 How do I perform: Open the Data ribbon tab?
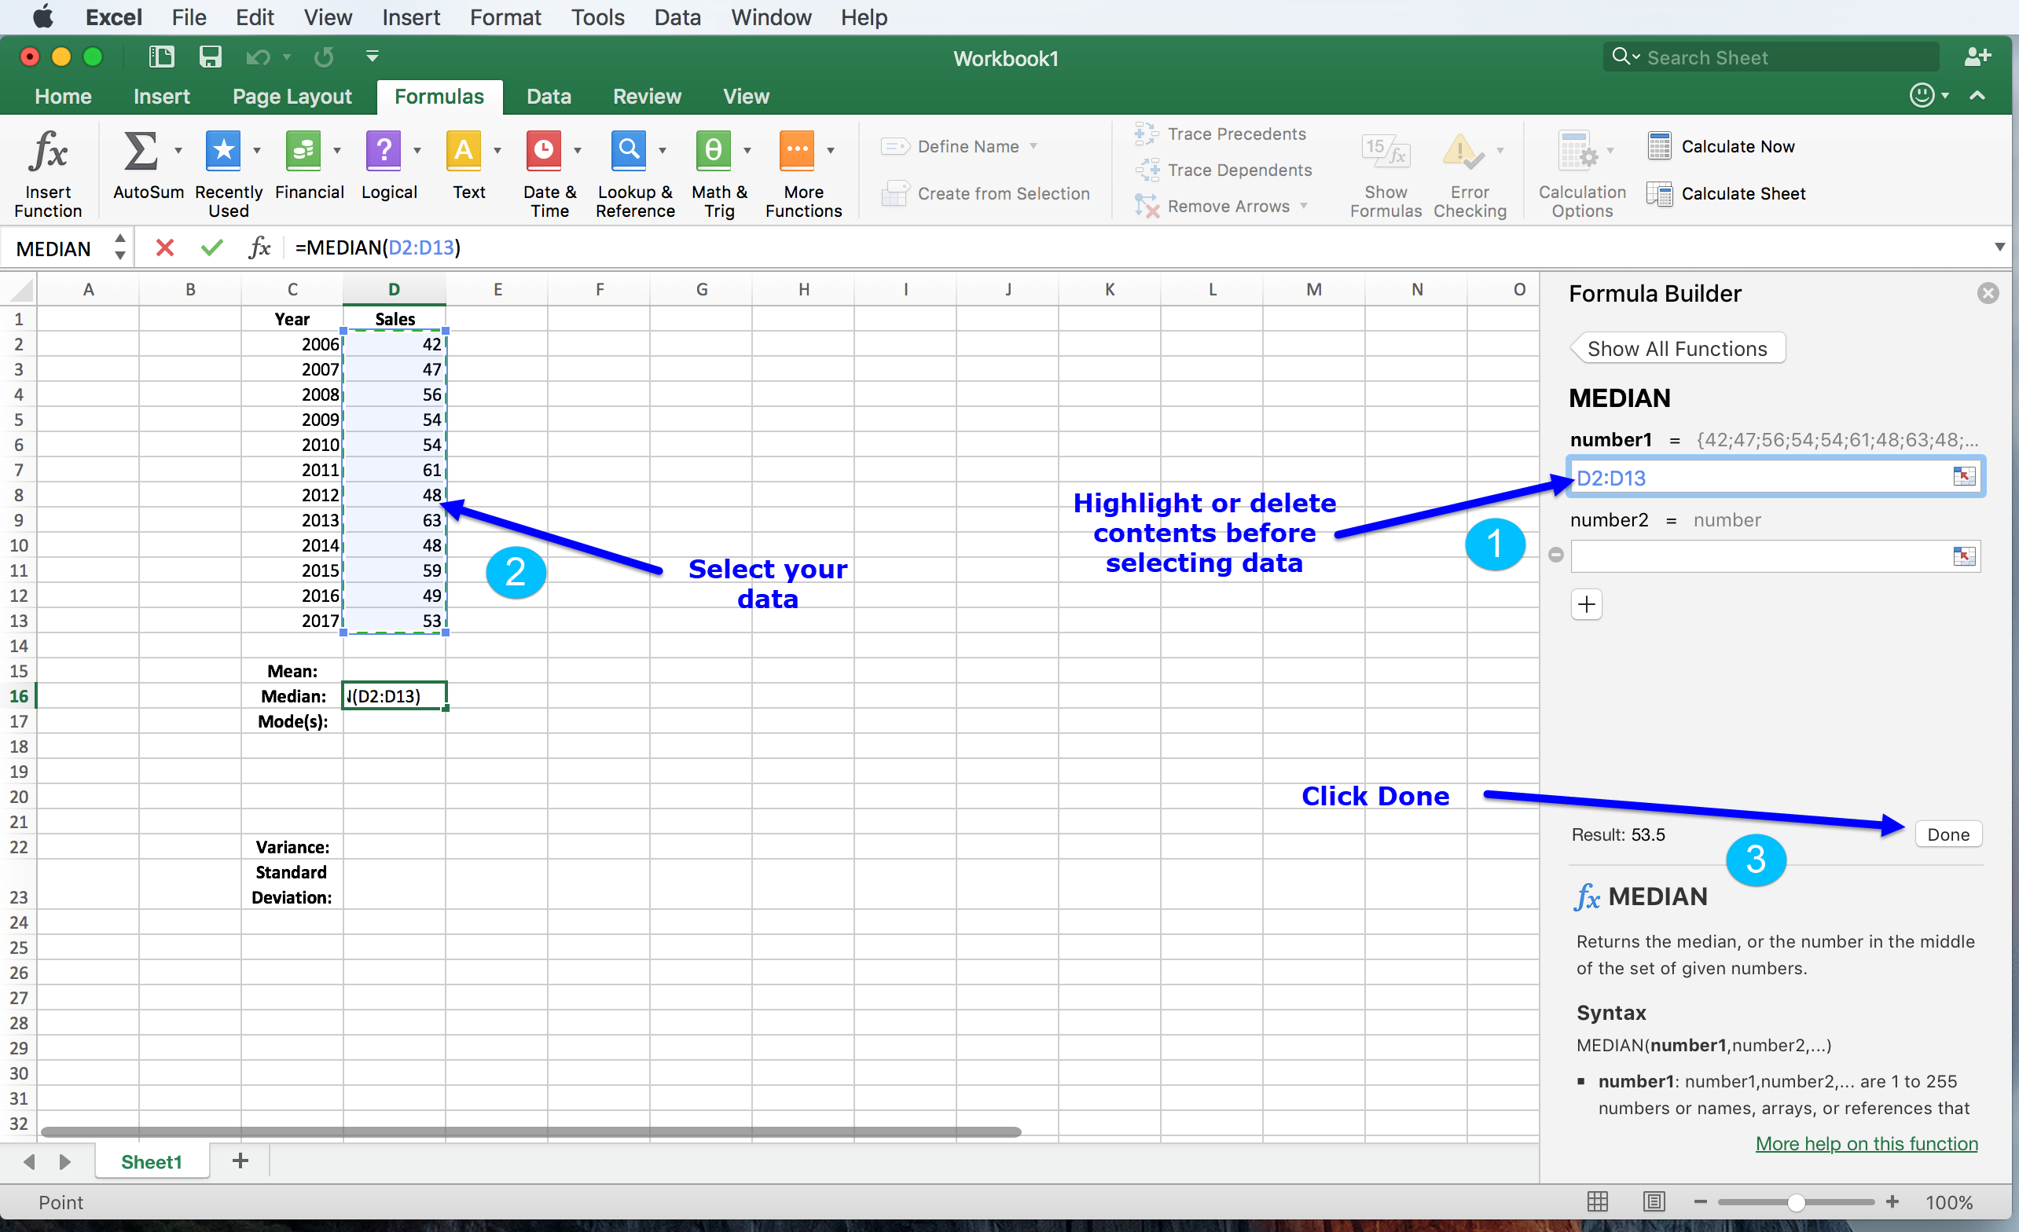(x=549, y=97)
